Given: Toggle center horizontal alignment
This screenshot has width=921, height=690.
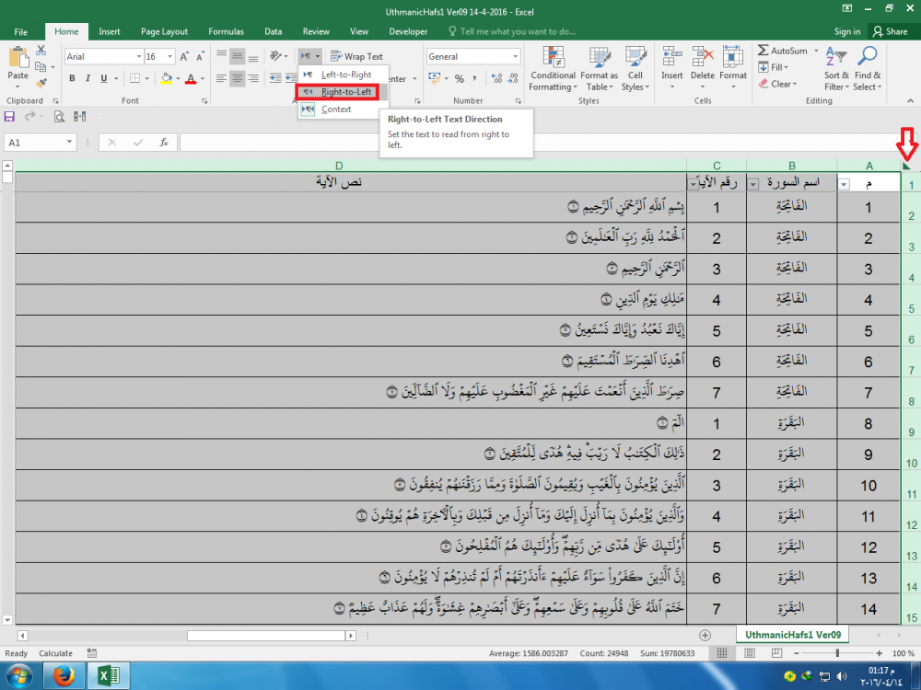Looking at the screenshot, I should [x=237, y=78].
